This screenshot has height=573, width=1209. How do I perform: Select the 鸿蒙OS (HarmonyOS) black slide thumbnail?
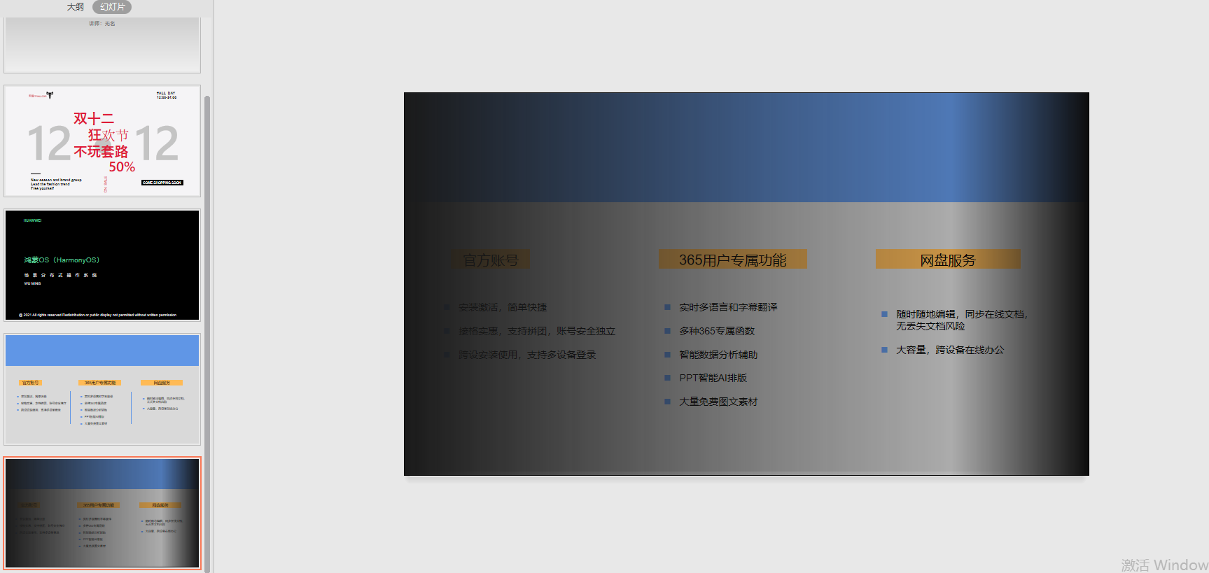coord(102,265)
